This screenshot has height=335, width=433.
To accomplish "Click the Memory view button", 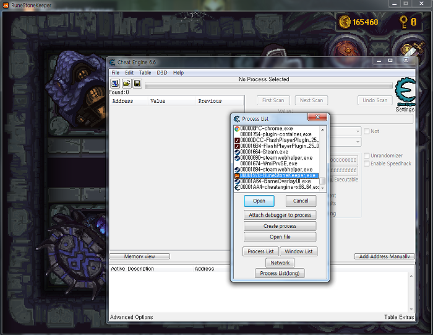I will (x=139, y=256).
